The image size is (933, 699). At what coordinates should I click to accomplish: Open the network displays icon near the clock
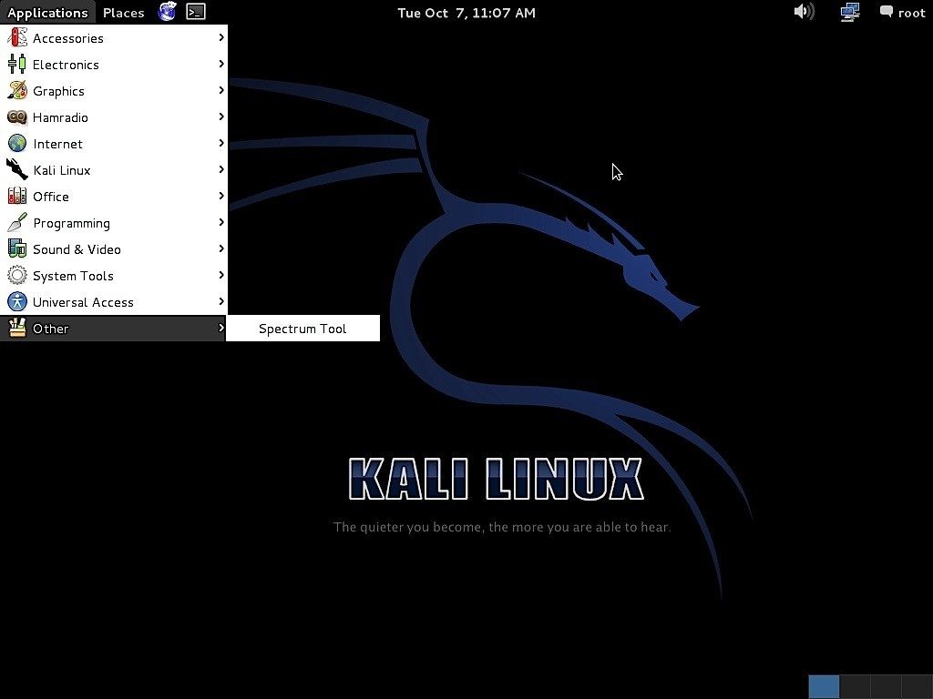coord(848,12)
